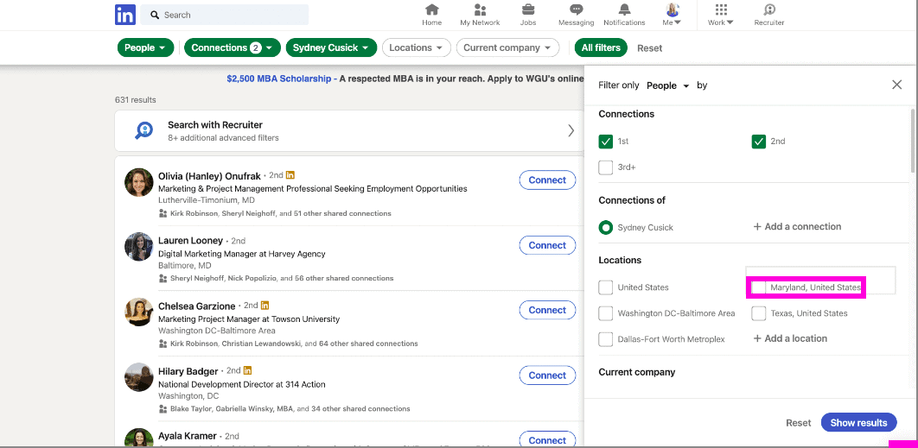Screen dimensions: 918x448
Task: Open Lauren Looney's name link
Action: (x=191, y=241)
